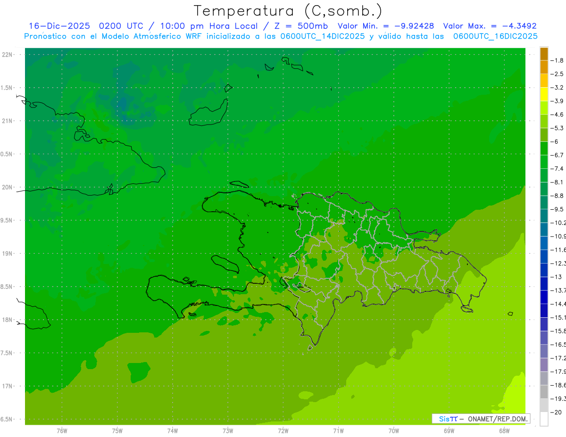Click the '70W' longitude label

point(393,431)
